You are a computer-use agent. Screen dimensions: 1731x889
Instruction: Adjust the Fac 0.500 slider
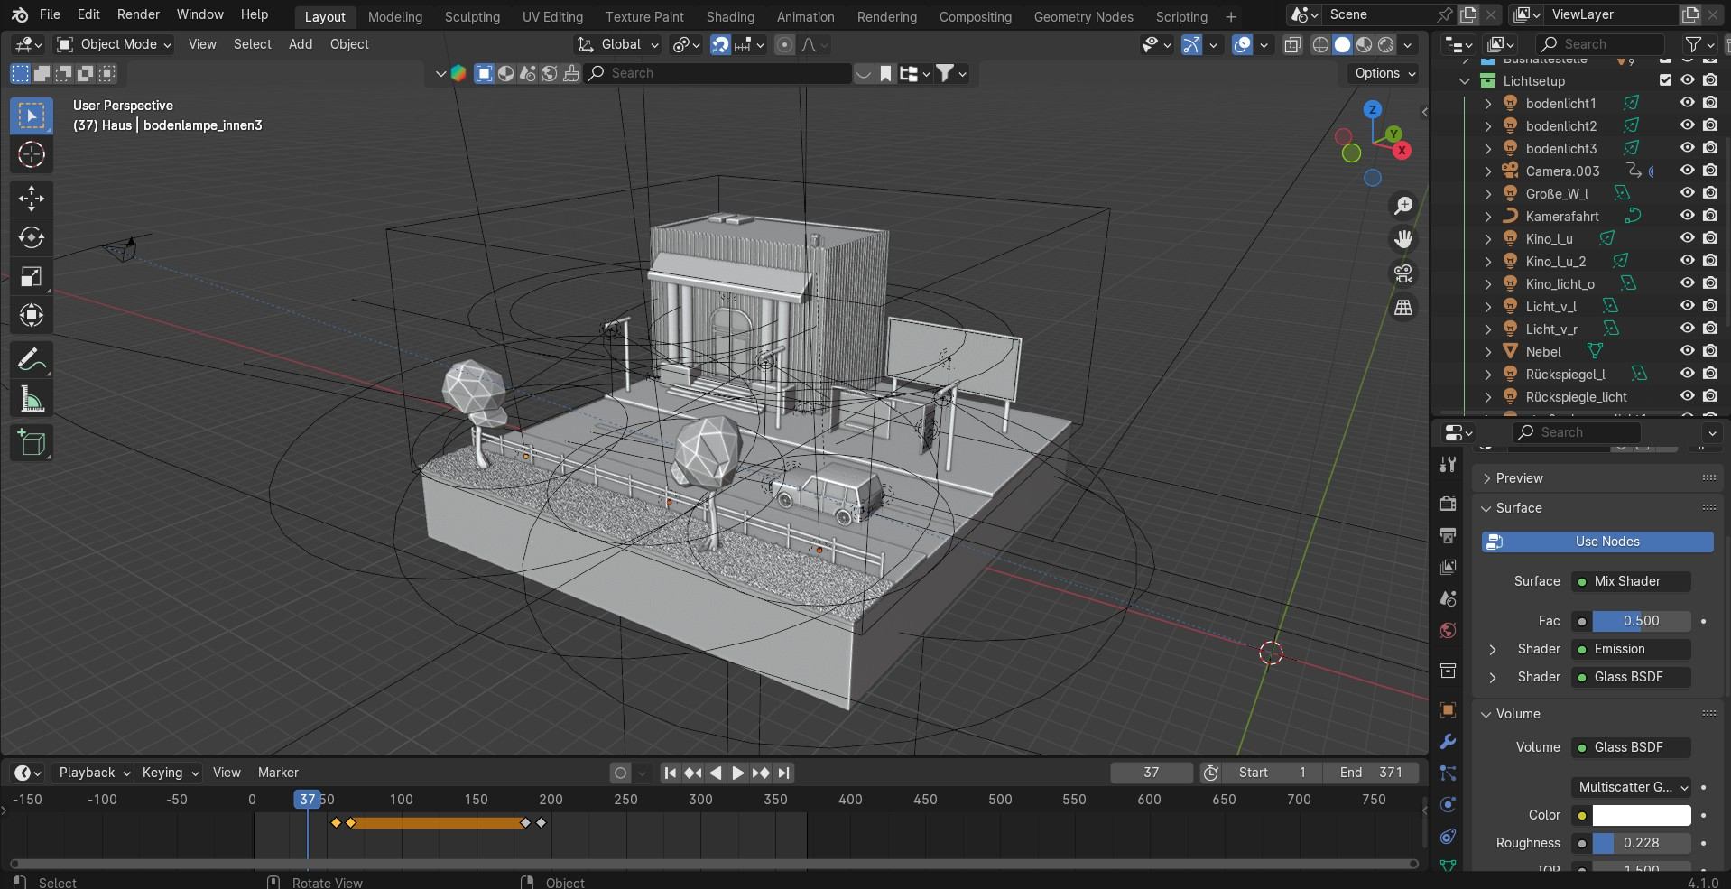pos(1641,621)
